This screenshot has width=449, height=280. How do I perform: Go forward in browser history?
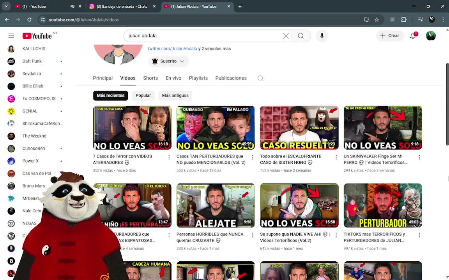pyautogui.click(x=18, y=20)
